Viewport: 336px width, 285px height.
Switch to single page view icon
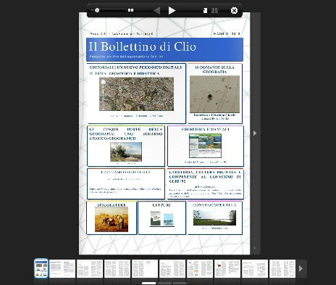pos(205,10)
